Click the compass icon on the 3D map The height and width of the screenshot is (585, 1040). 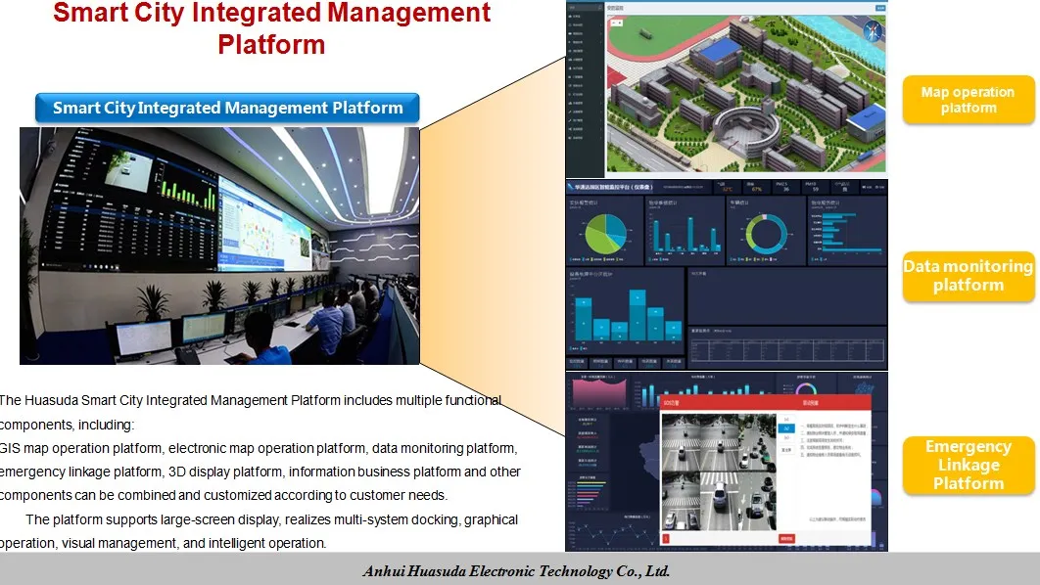point(873,30)
